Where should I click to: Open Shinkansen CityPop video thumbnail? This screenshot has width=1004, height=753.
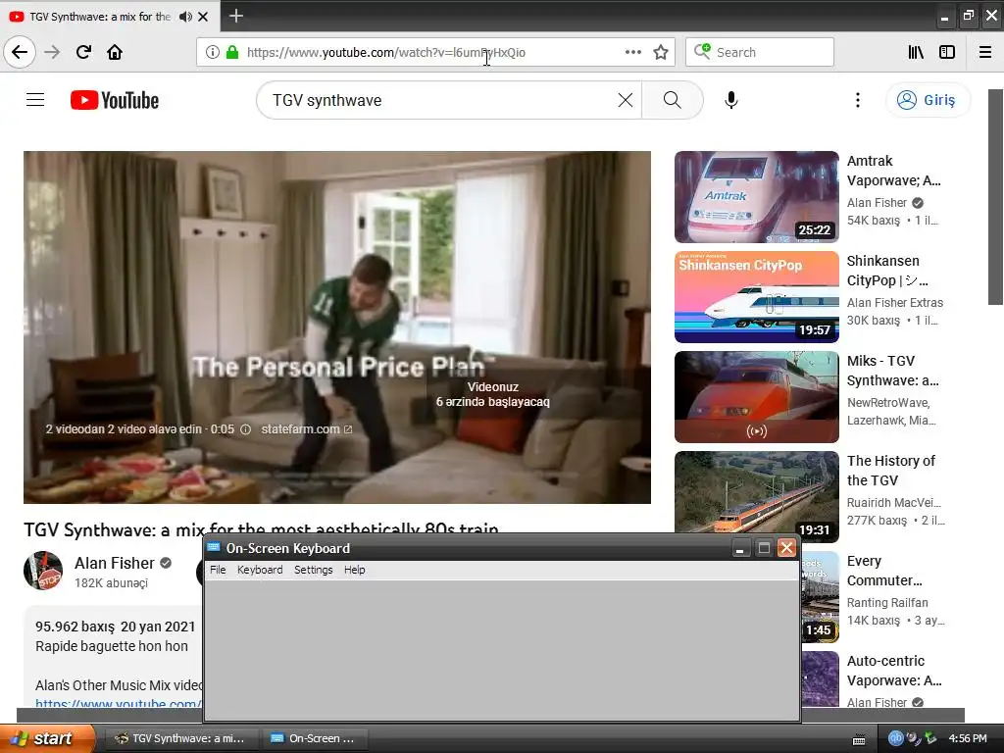click(x=756, y=296)
